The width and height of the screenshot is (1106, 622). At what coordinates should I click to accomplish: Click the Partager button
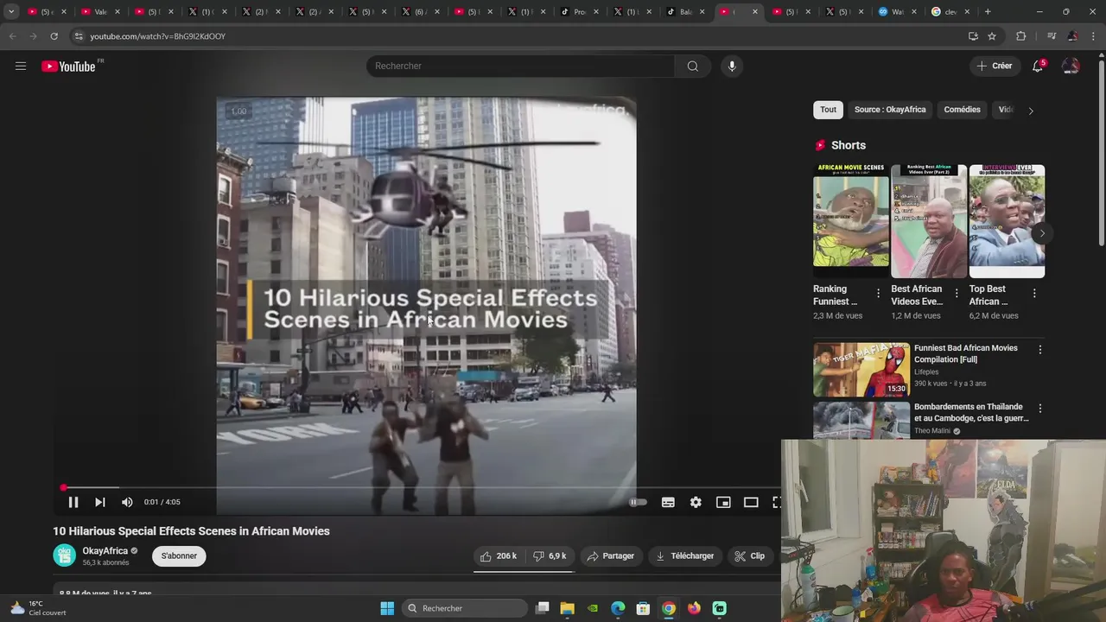coord(610,556)
